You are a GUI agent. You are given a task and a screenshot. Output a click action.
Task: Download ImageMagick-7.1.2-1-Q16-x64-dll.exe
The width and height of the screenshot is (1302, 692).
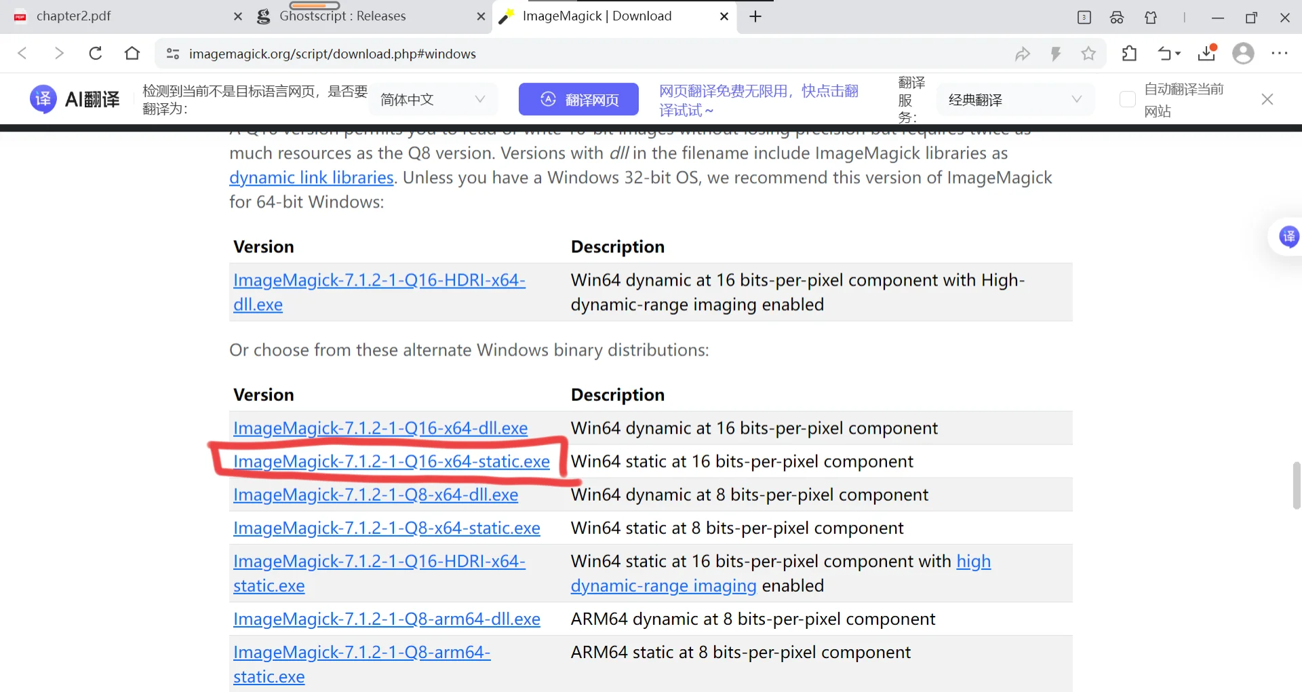click(x=380, y=428)
